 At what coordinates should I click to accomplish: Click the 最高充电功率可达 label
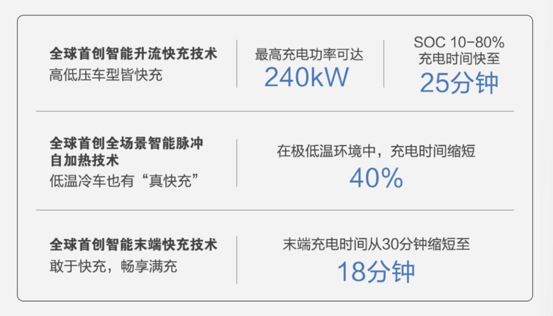[309, 55]
